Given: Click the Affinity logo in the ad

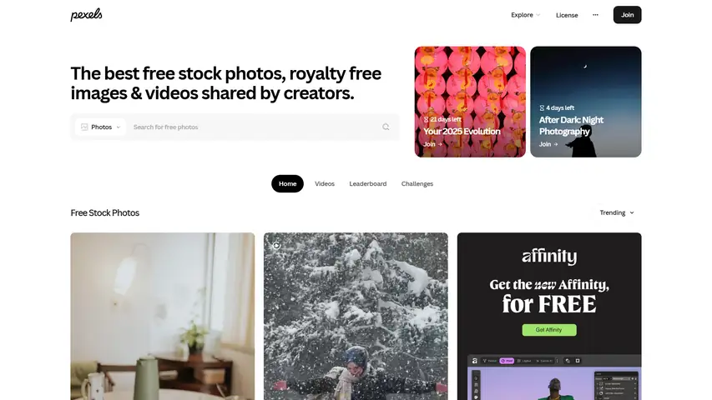Looking at the screenshot, I should point(549,256).
